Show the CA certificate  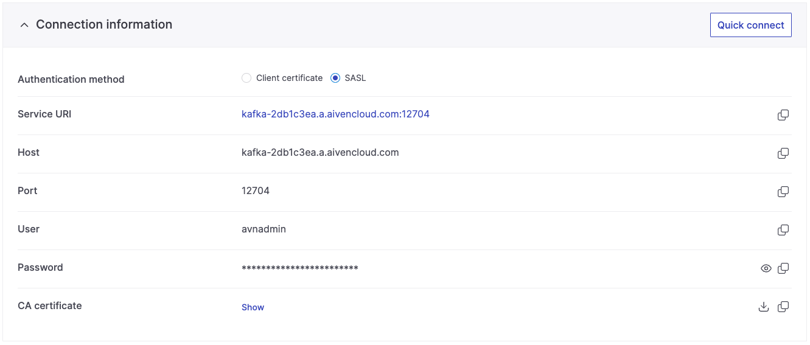[x=253, y=307]
